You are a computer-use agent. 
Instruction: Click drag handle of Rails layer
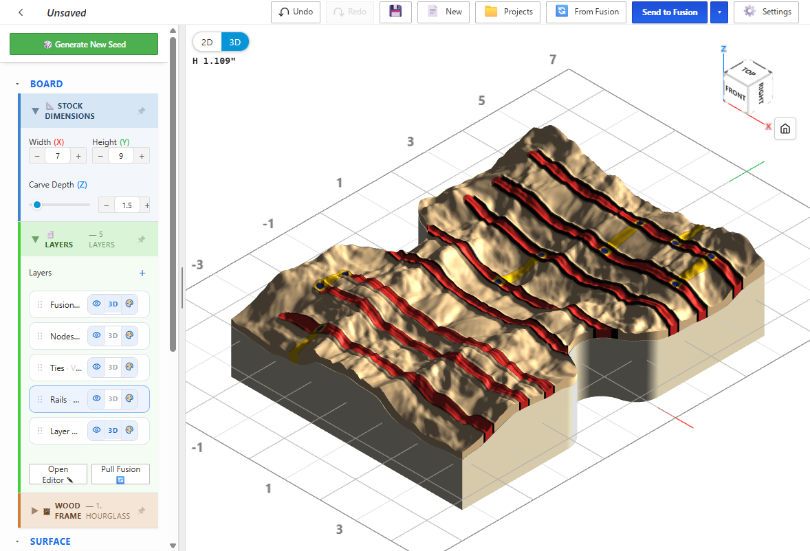pos(40,399)
